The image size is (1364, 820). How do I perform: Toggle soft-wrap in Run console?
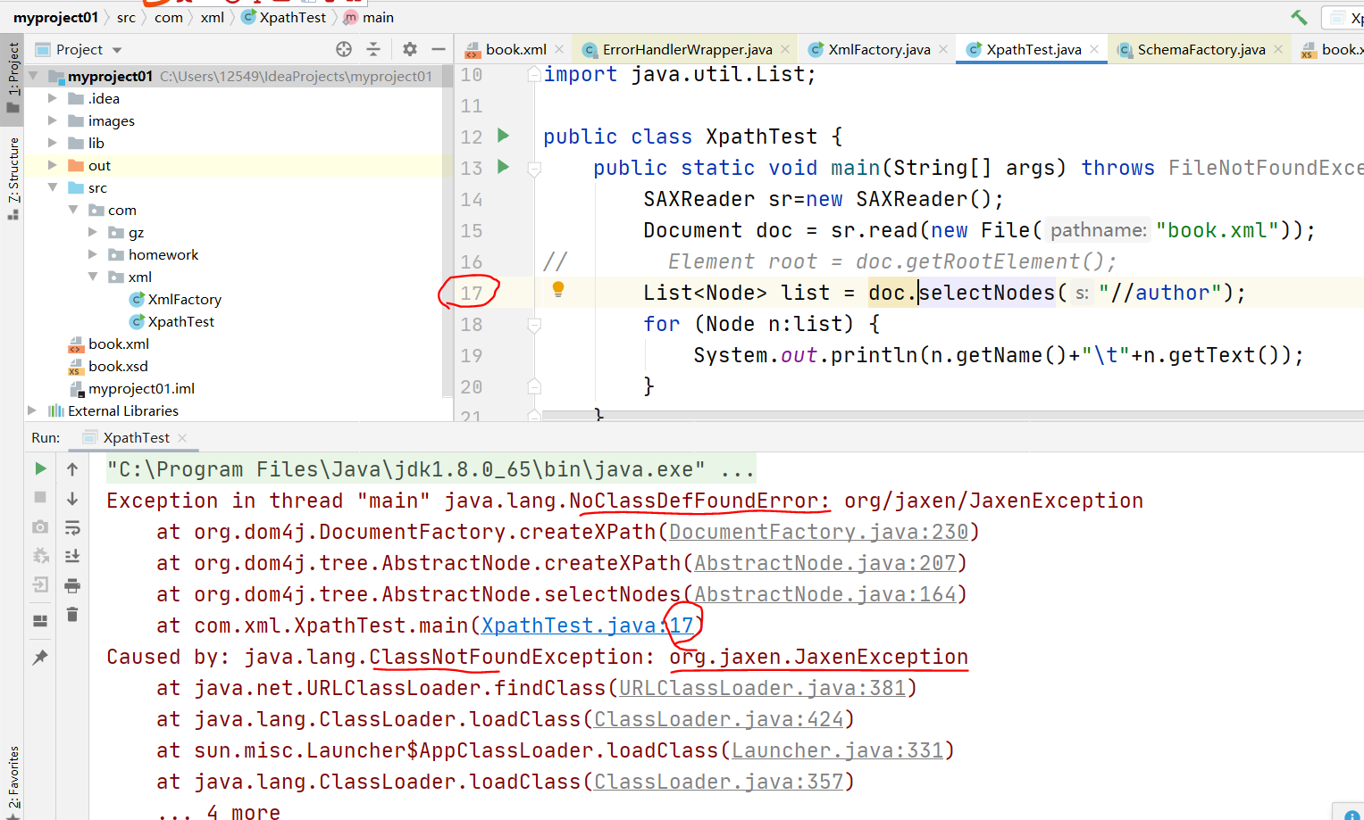[x=72, y=527]
